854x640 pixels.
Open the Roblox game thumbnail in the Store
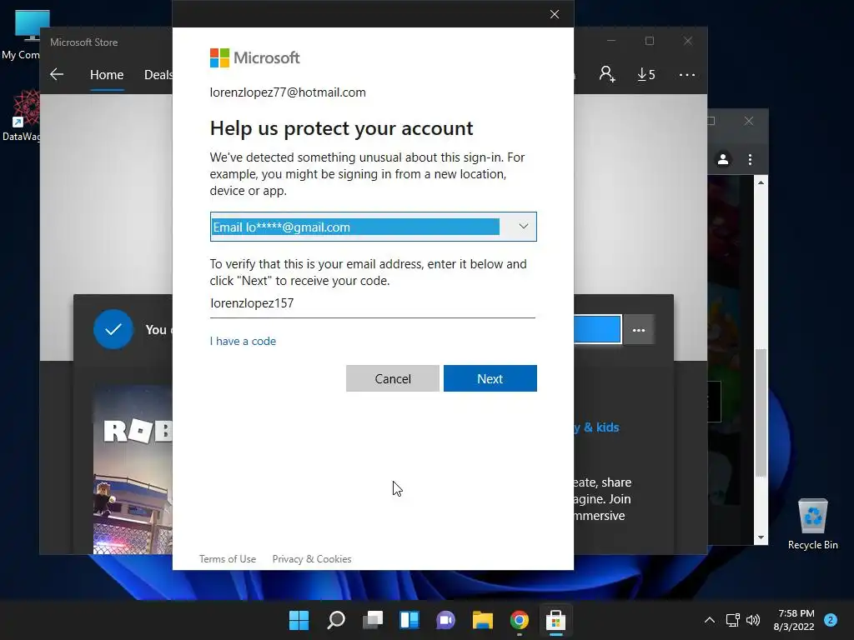[133, 470]
